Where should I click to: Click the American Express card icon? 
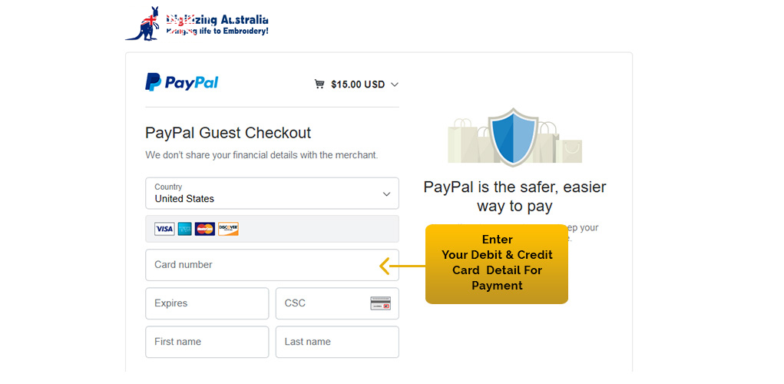[185, 229]
